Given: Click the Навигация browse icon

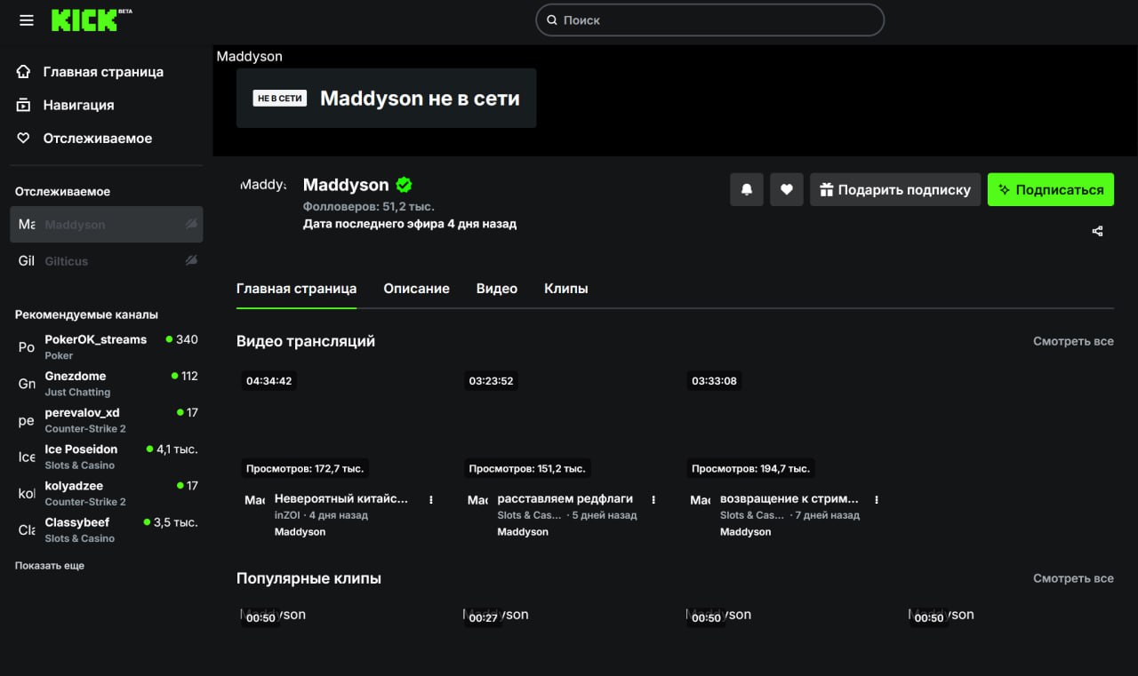Looking at the screenshot, I should 24,105.
